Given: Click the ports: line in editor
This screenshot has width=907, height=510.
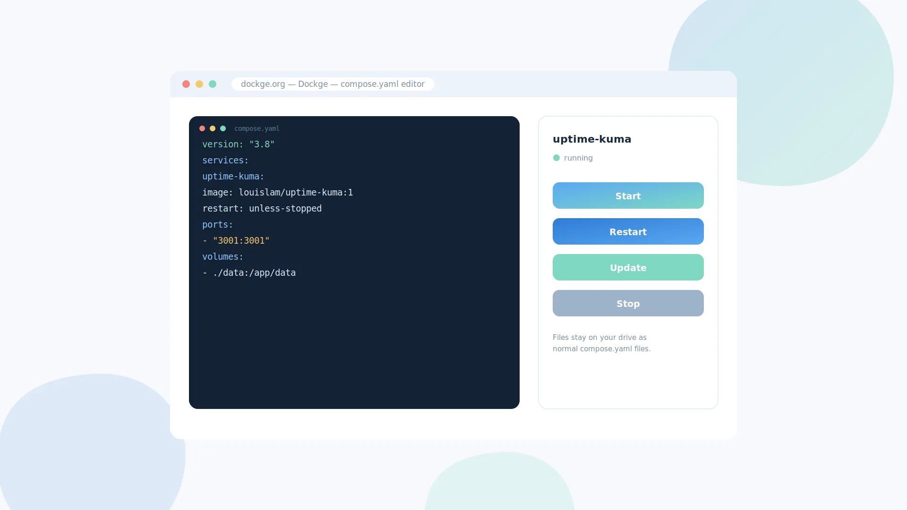Looking at the screenshot, I should 218,225.
